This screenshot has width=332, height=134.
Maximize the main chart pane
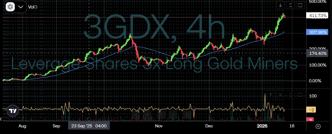click(300, 5)
